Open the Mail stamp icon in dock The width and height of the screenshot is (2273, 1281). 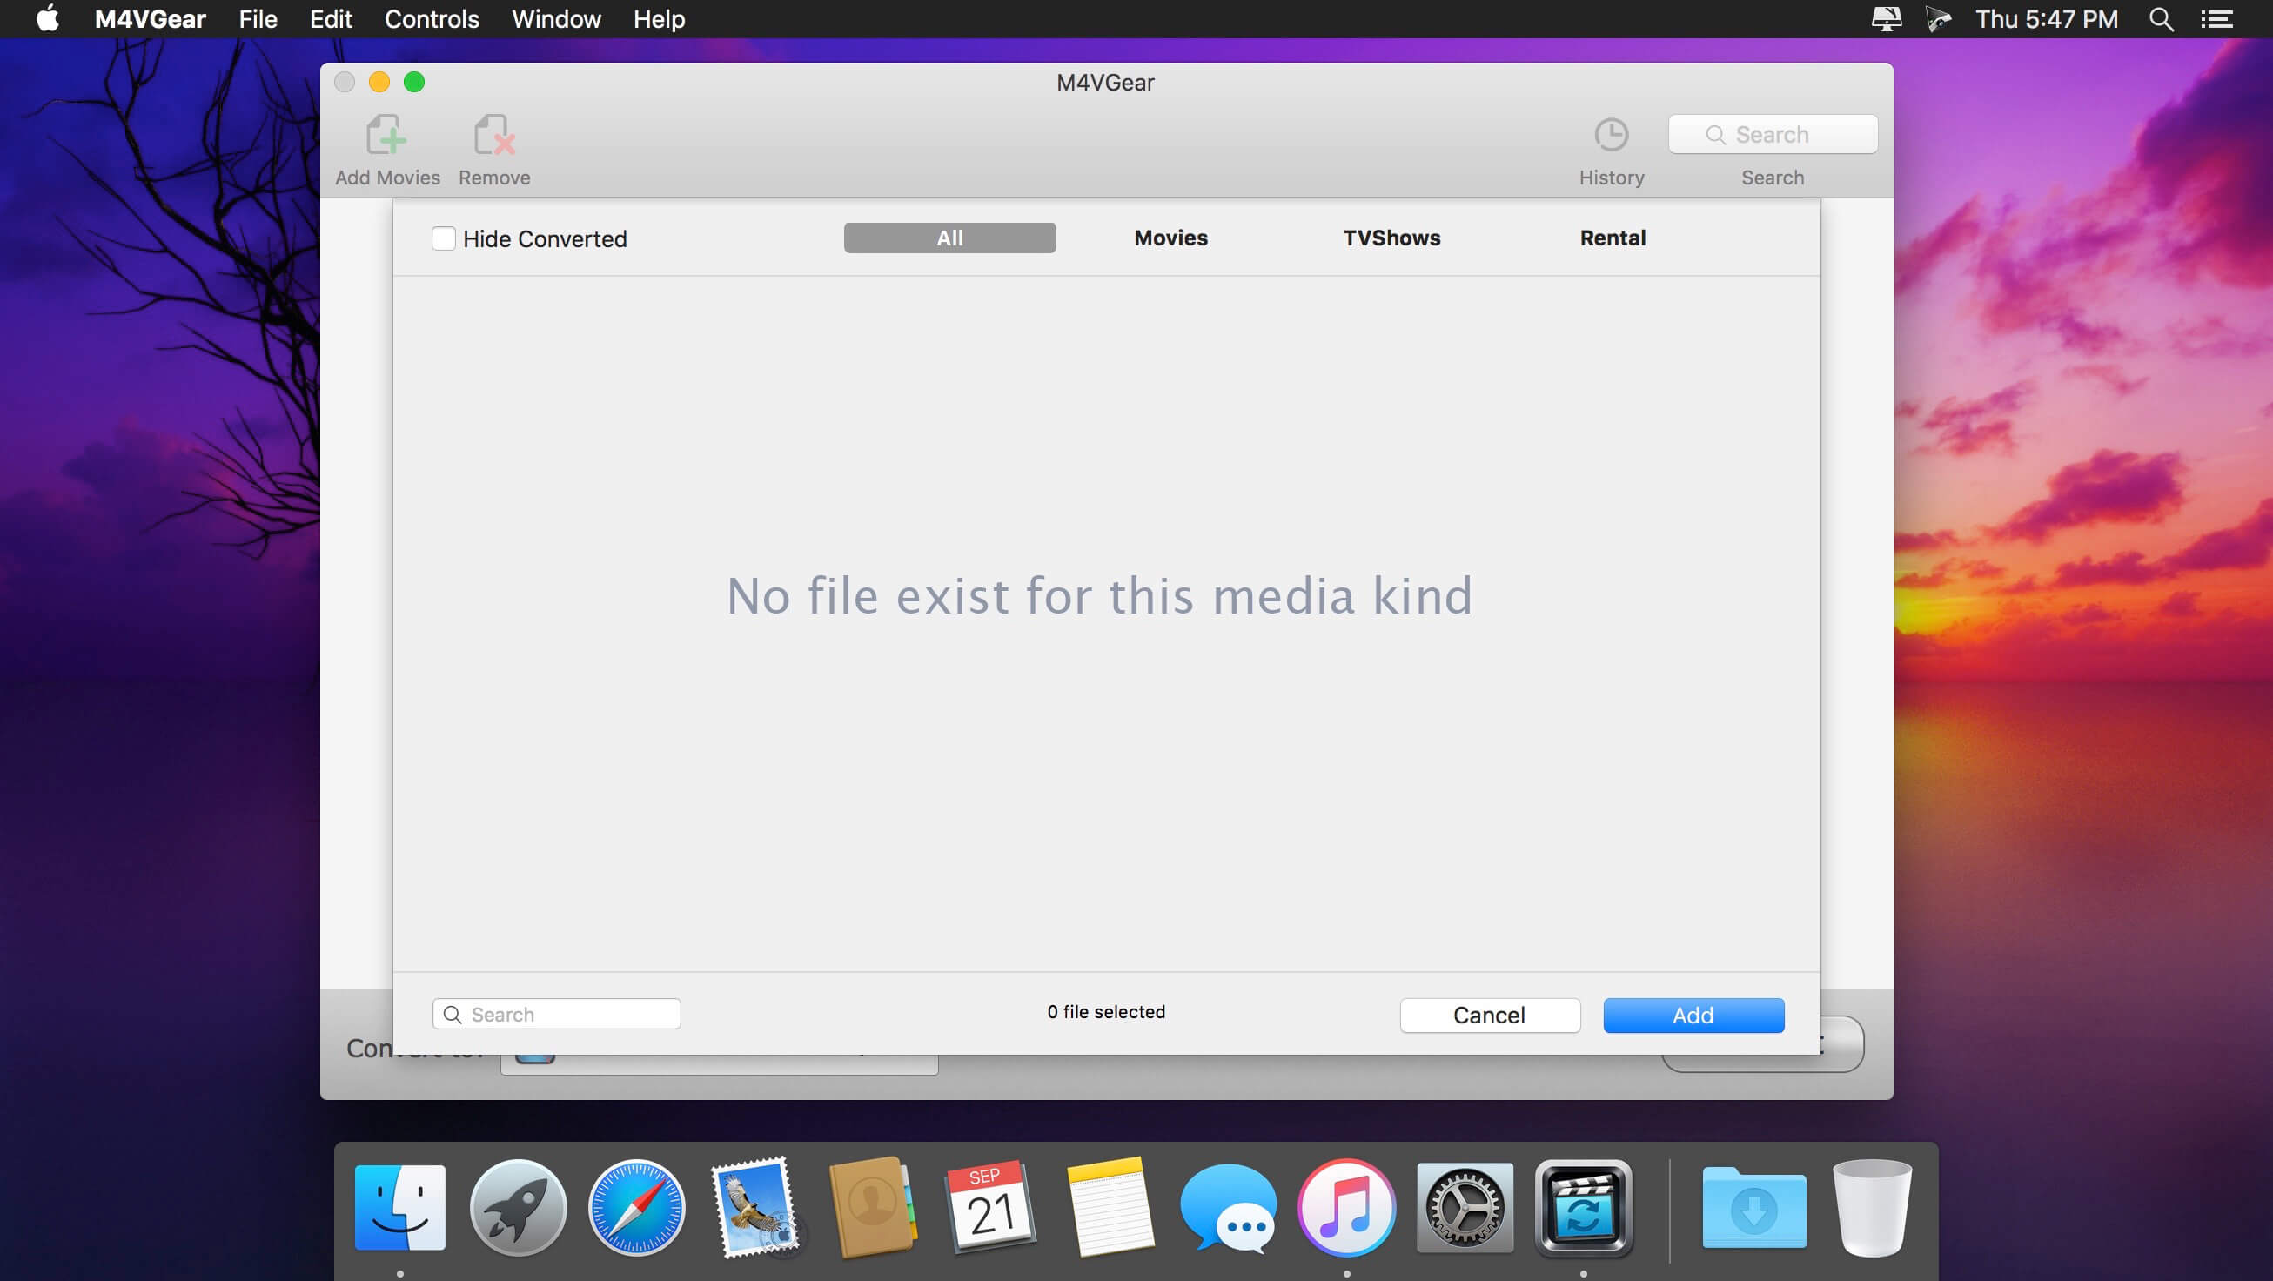[x=755, y=1207]
